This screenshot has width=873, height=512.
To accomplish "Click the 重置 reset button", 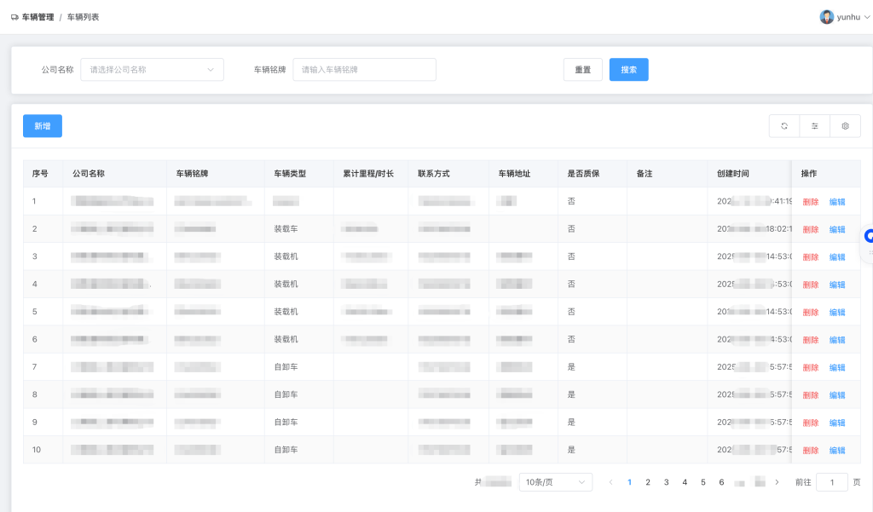I will (582, 70).
